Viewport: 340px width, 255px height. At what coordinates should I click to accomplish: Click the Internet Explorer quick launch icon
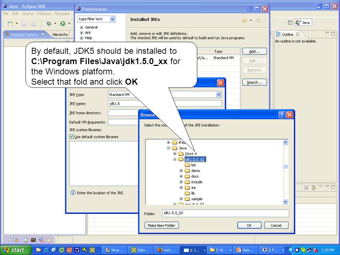46,250
